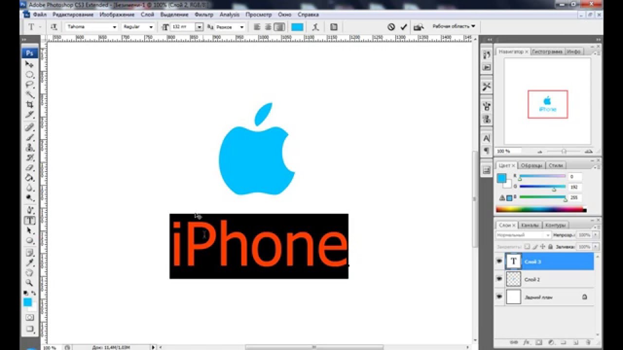Select the Clone Stamp tool
The height and width of the screenshot is (350, 623).
pyautogui.click(x=30, y=148)
